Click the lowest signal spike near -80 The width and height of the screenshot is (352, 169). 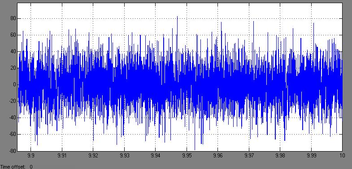[195, 149]
